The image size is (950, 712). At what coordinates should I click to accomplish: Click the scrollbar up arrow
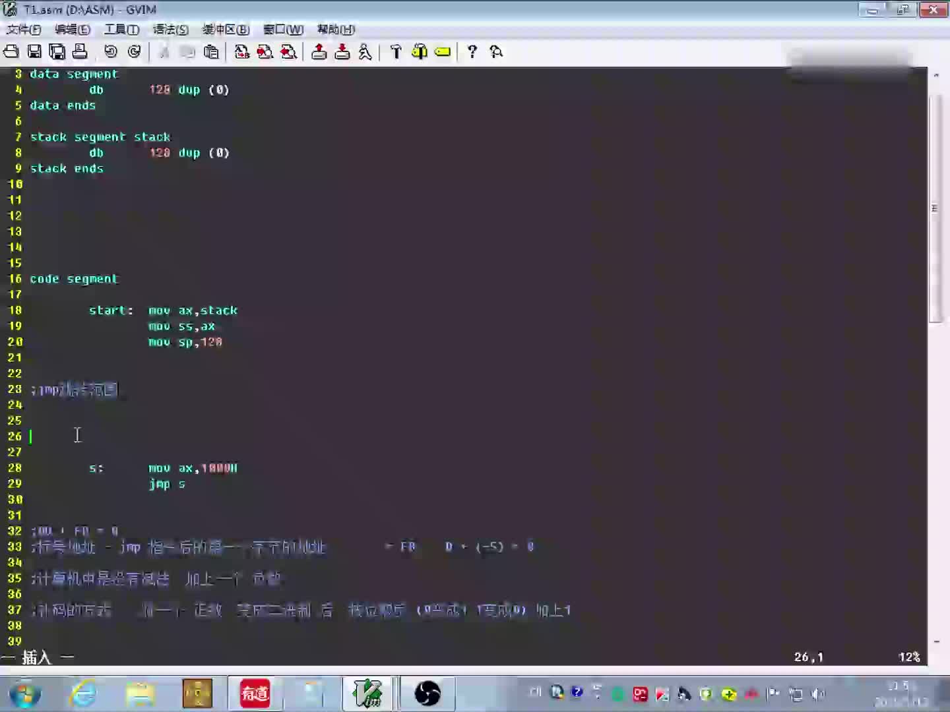click(x=935, y=75)
